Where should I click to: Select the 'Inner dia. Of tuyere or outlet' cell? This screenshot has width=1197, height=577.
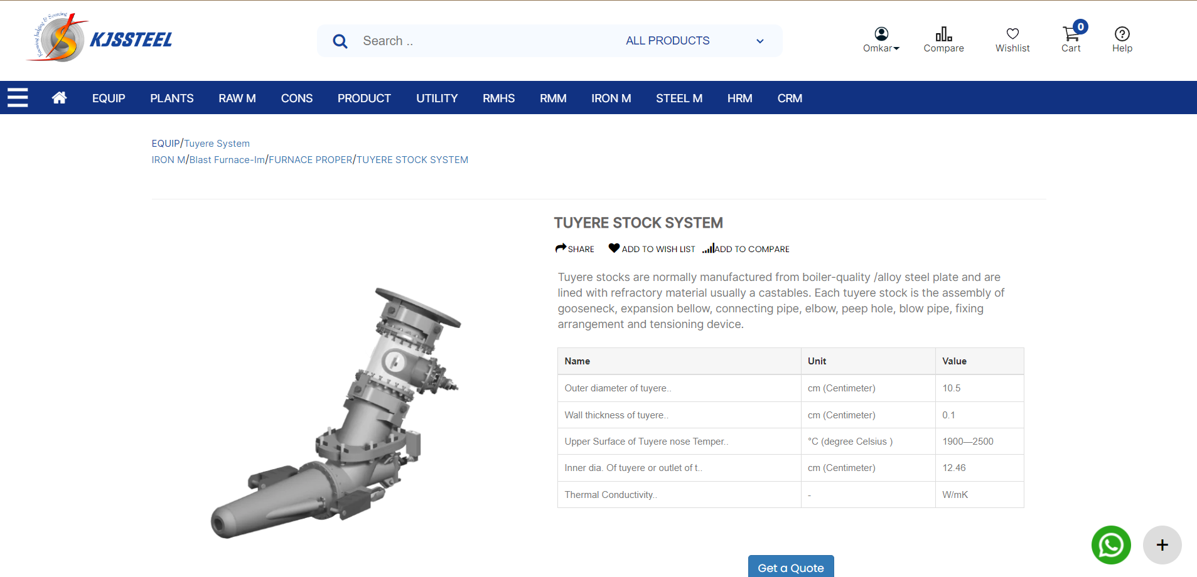(679, 468)
